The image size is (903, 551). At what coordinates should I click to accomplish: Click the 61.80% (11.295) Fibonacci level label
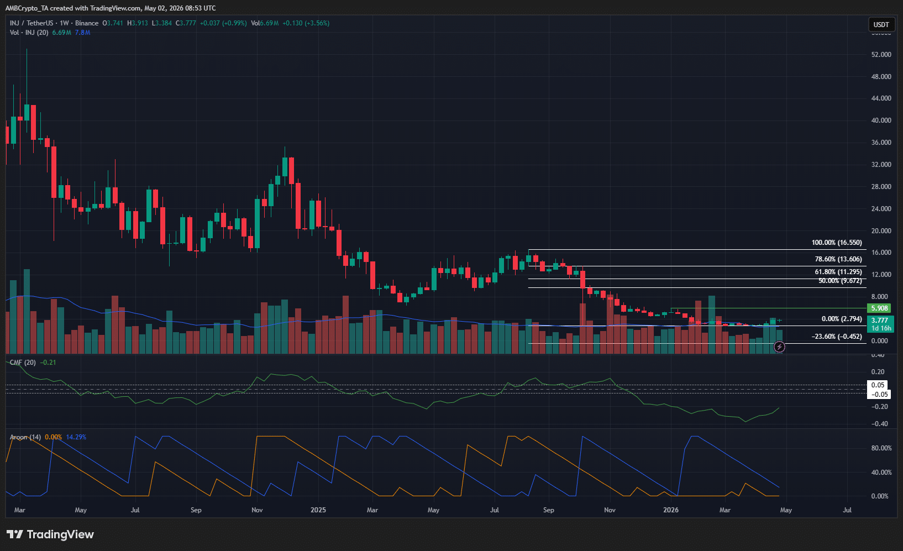tap(838, 272)
